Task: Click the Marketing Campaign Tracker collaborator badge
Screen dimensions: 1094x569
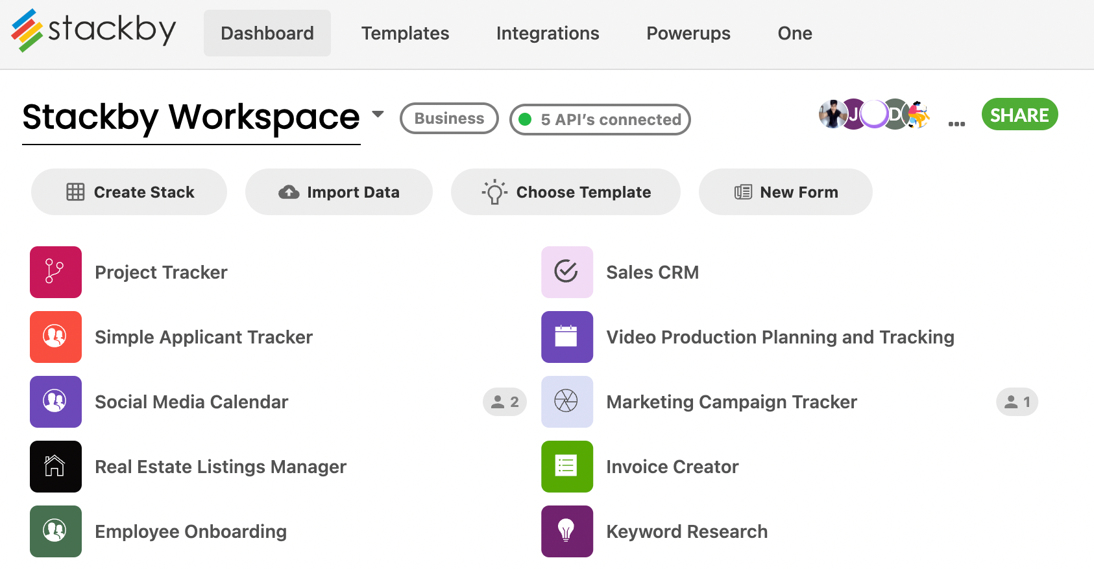Action: [x=1017, y=402]
